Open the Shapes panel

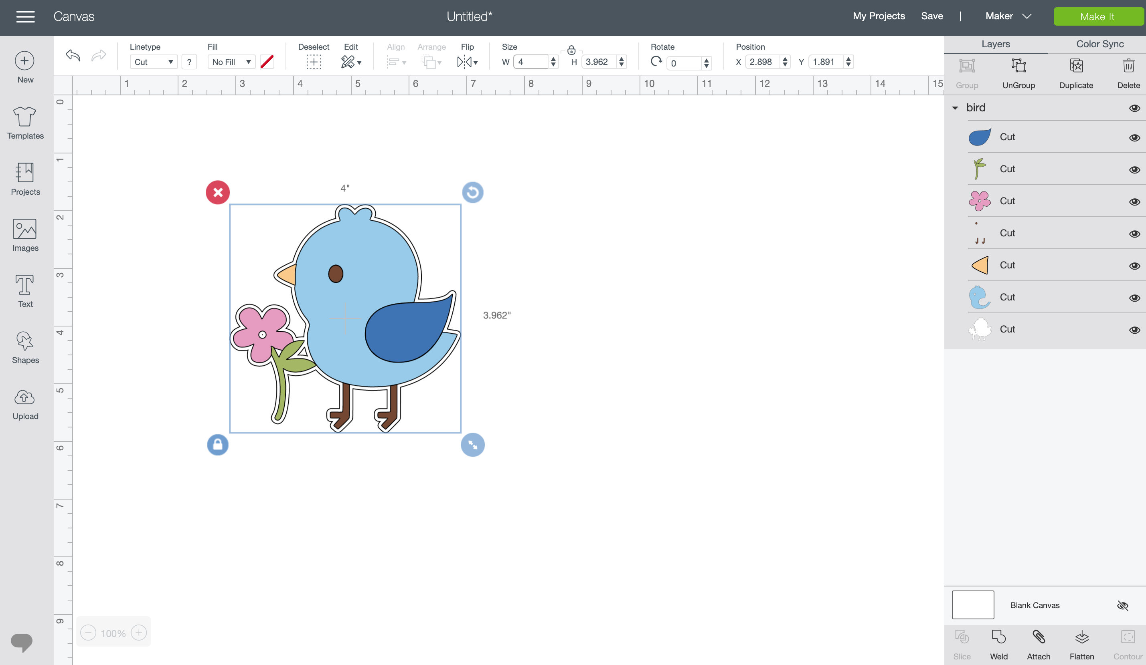(25, 347)
